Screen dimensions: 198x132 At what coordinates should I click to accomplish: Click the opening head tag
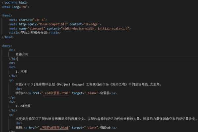point(7,16)
